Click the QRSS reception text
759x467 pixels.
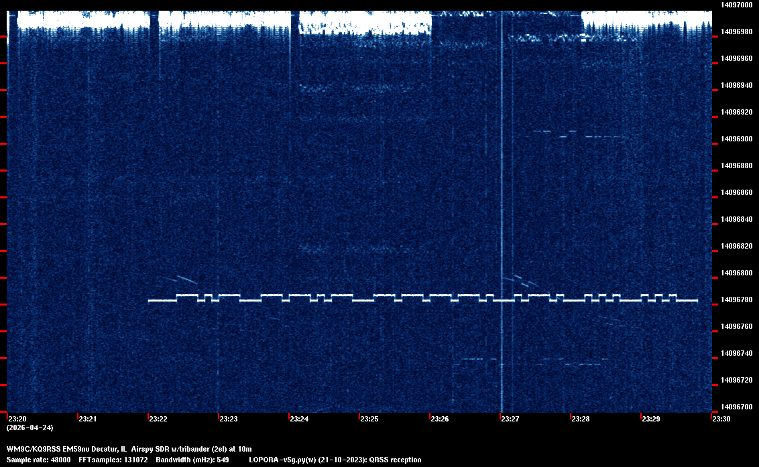coord(395,460)
